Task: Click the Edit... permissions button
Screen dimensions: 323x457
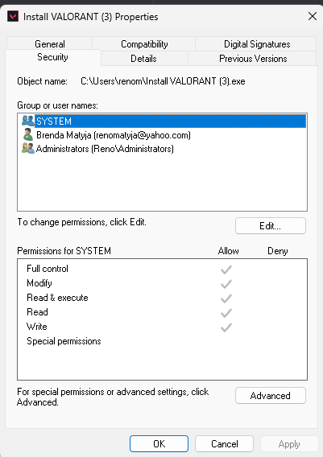Action: pyautogui.click(x=271, y=225)
